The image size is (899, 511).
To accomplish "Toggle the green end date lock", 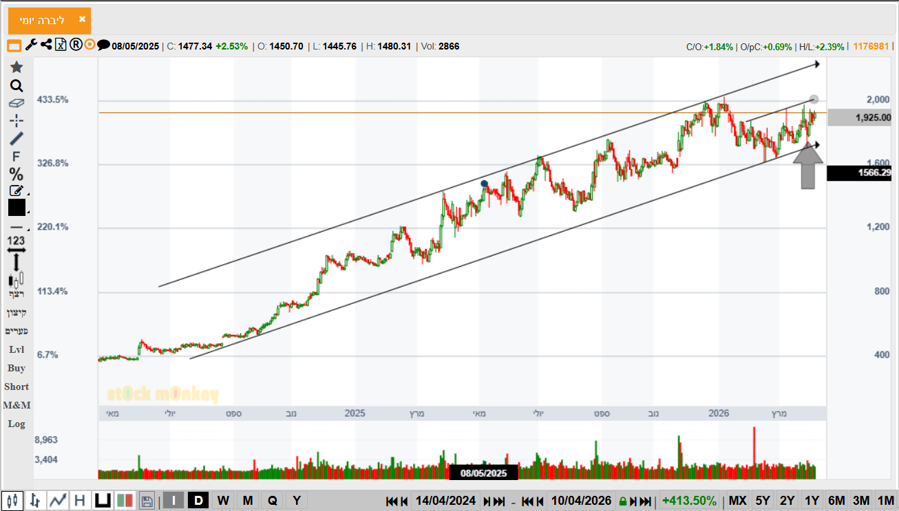I will [623, 501].
